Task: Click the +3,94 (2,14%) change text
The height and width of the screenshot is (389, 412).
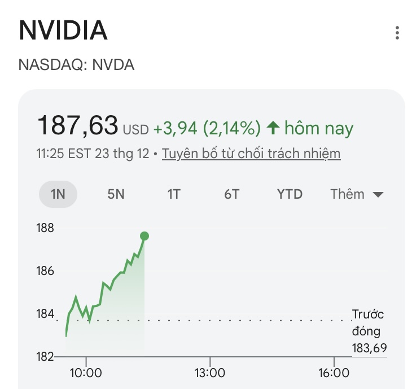Action: pos(207,129)
